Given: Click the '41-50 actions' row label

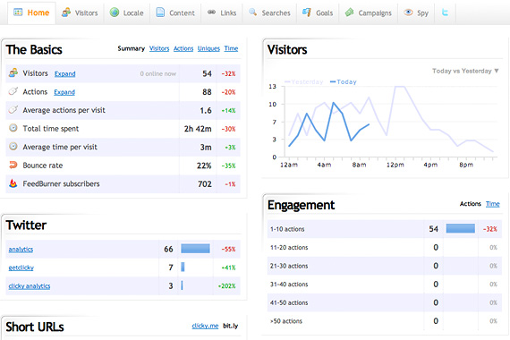Looking at the screenshot, I should click(289, 302).
